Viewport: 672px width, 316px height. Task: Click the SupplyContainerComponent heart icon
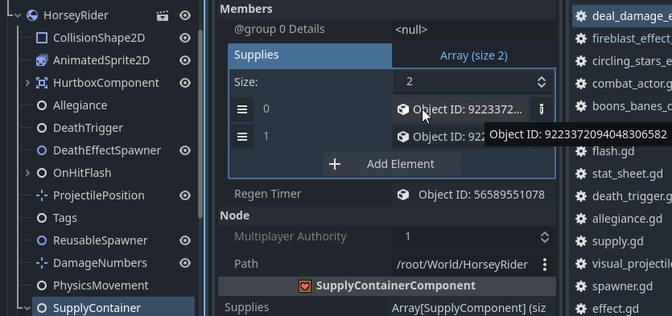point(305,286)
